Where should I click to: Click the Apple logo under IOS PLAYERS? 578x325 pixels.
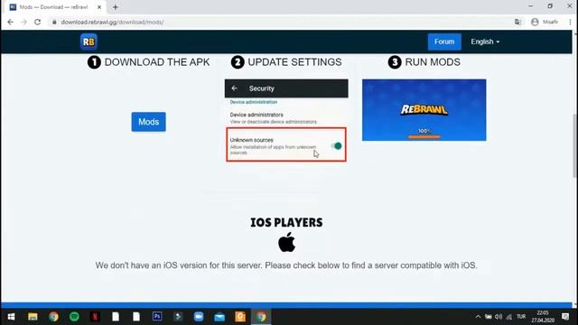pos(287,242)
